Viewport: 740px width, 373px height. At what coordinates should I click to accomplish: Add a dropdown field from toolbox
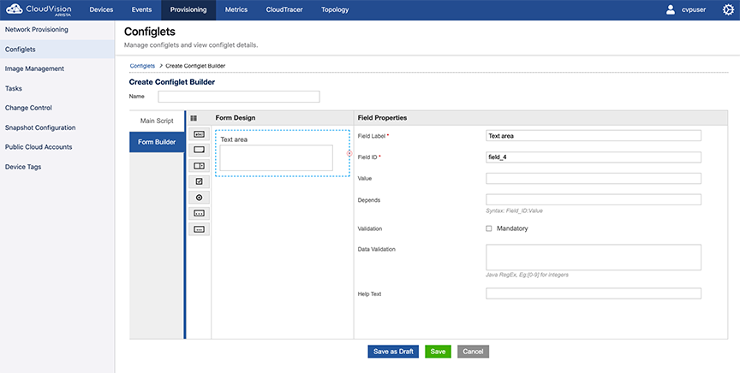point(200,166)
